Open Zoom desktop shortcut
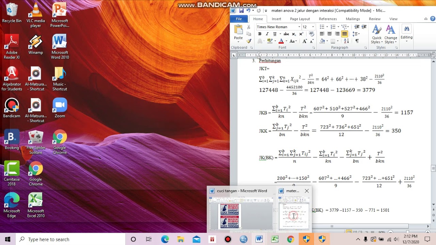Viewport: 436px width, 245px height. click(60, 108)
